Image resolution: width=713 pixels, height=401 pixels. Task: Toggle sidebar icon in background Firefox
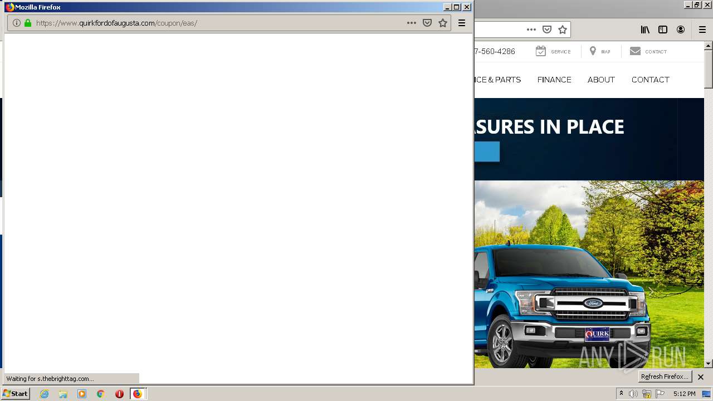tap(663, 30)
